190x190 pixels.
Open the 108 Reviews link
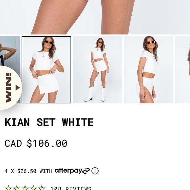click(x=71, y=188)
